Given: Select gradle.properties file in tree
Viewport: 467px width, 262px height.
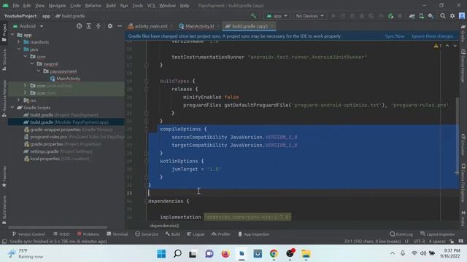Looking at the screenshot, I should pos(62,144).
